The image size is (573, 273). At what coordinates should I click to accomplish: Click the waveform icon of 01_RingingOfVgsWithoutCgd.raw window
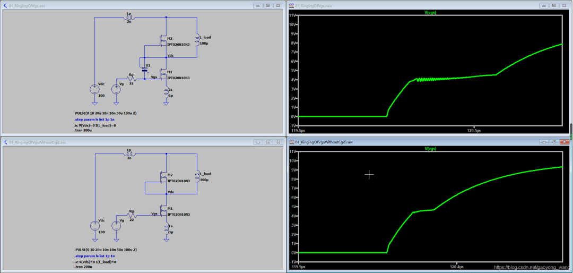[292, 142]
